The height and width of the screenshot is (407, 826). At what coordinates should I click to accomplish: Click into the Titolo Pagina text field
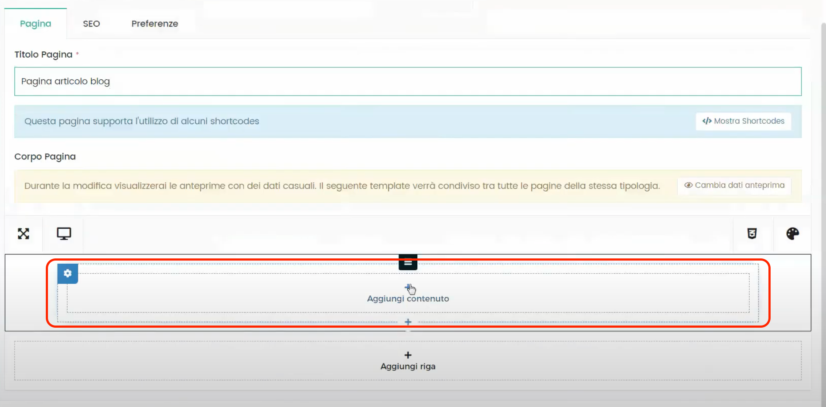408,81
